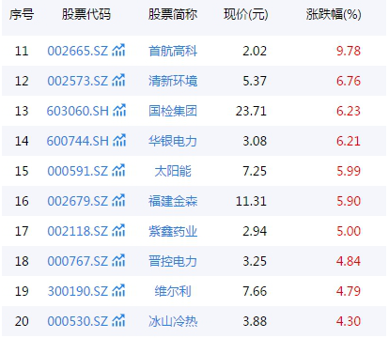This screenshot has width=389, height=338.
Task: Open chart icon beside 600744.SH
Action: 119,140
